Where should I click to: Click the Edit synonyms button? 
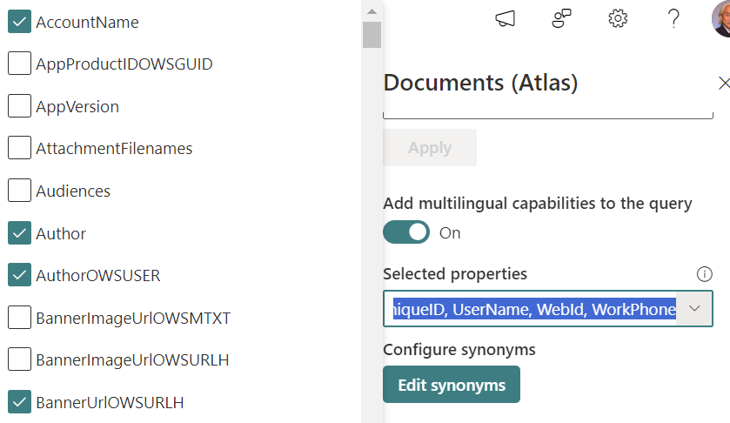pos(451,385)
